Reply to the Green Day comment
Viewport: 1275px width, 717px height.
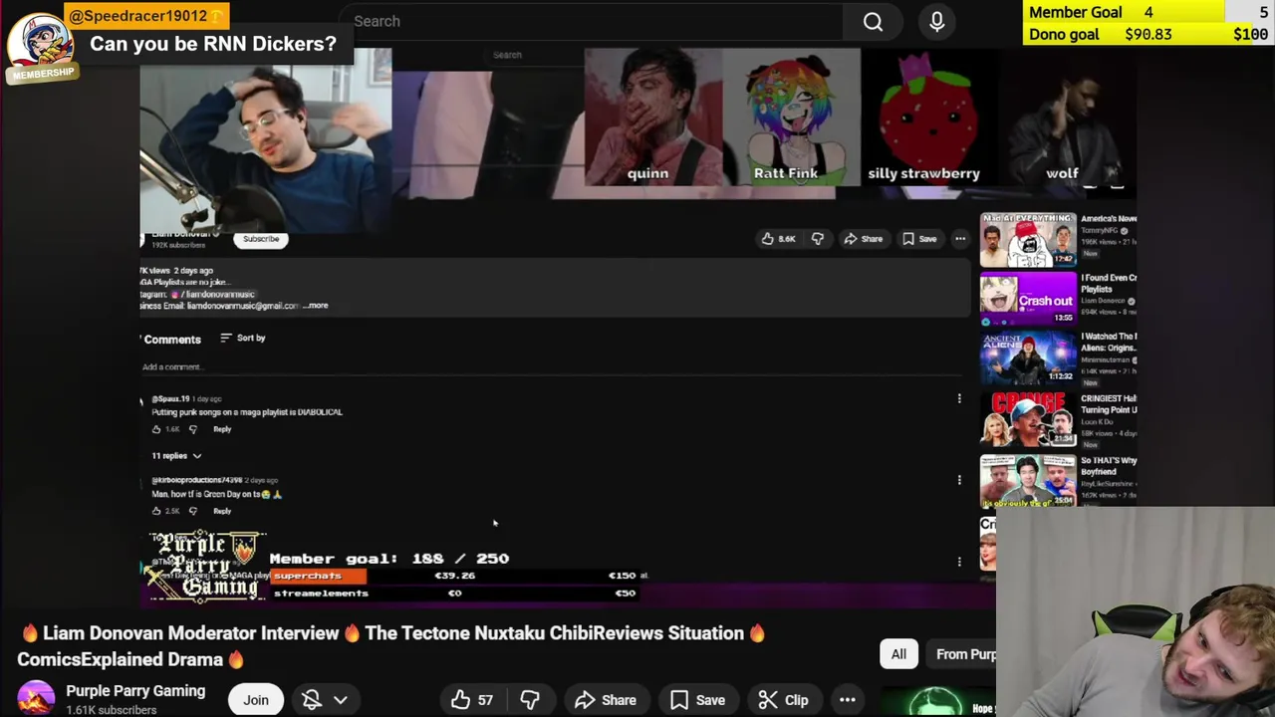click(x=222, y=511)
